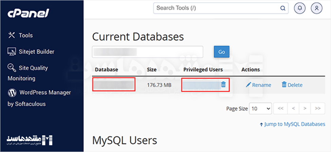Click the database search input field
The image size is (331, 152).
coord(148,52)
